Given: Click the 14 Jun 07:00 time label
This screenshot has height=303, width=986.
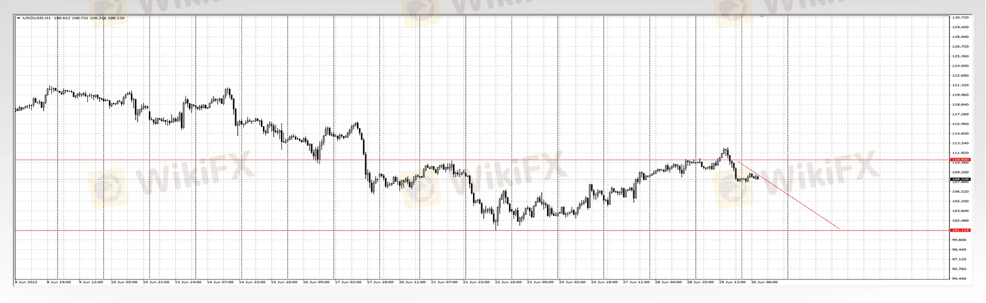Looking at the screenshot, I should tap(220, 282).
